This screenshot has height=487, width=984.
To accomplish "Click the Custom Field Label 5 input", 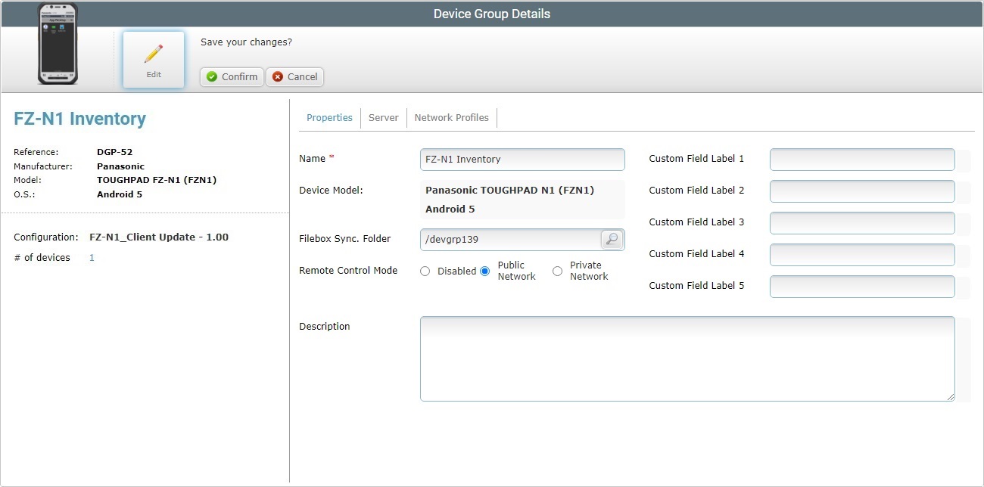I will (x=862, y=287).
